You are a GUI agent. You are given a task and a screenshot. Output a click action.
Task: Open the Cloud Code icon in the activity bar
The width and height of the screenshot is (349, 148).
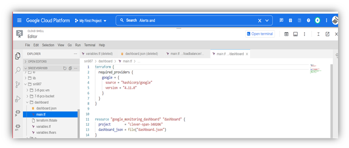(18, 113)
